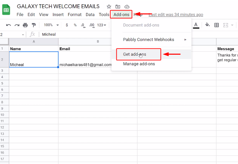Click the formula bar containing Micheal
238x164 pixels.
(49, 34)
